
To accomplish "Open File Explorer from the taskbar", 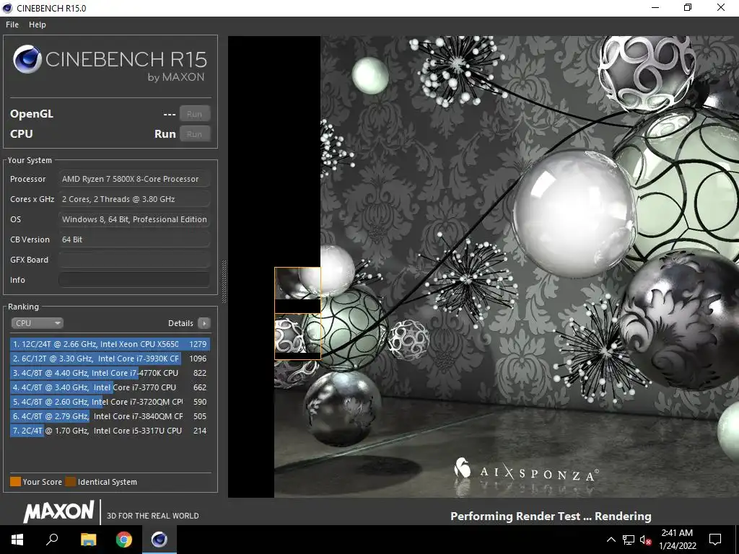I will click(x=88, y=540).
